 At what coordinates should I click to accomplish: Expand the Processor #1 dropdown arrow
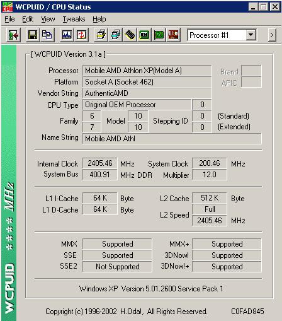[251, 35]
